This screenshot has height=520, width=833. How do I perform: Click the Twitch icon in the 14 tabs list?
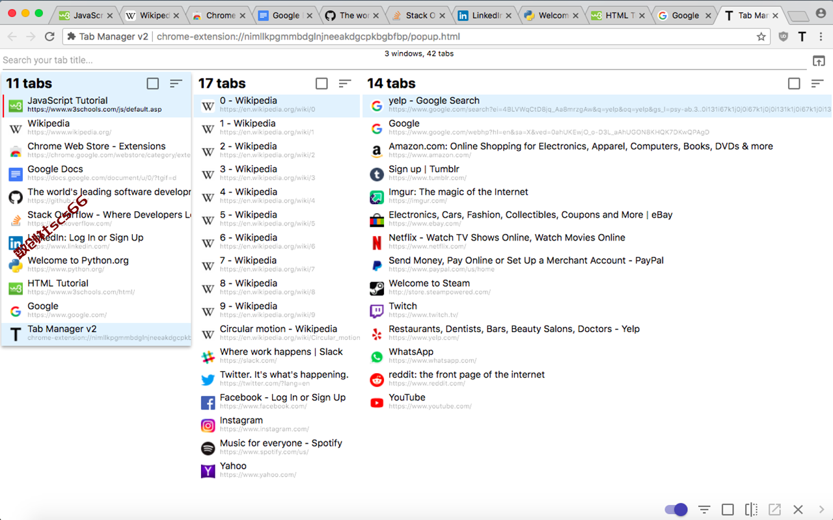click(x=376, y=311)
